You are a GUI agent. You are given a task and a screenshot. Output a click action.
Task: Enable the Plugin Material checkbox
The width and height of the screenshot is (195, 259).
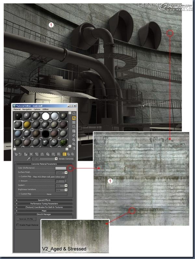[x=18, y=225]
